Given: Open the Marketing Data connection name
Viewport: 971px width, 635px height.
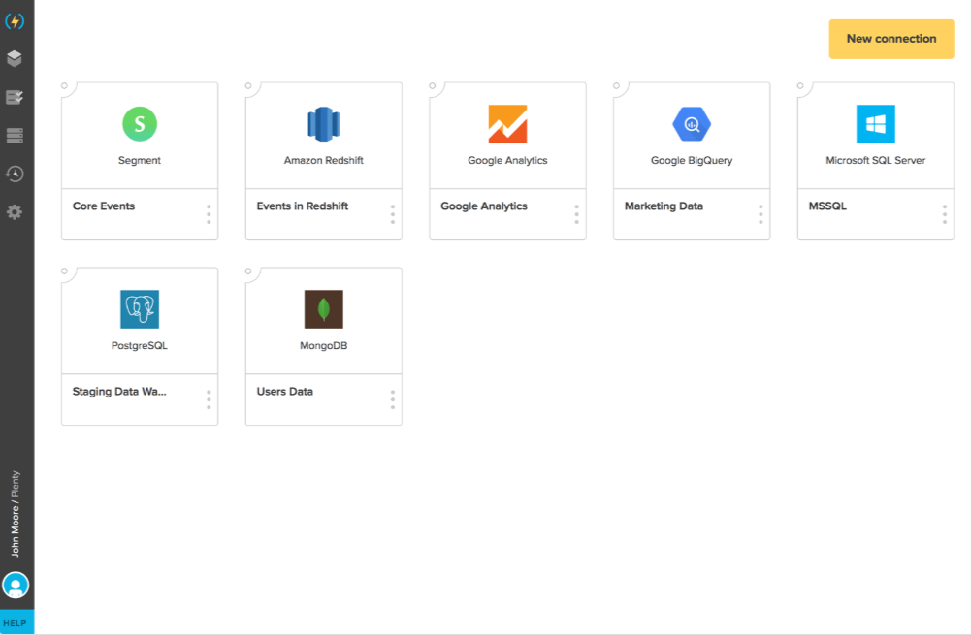Looking at the screenshot, I should (664, 206).
